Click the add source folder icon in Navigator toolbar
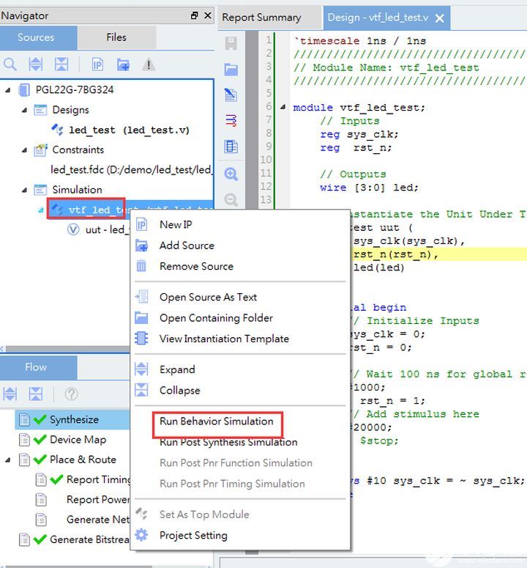The image size is (527, 568). click(x=123, y=64)
